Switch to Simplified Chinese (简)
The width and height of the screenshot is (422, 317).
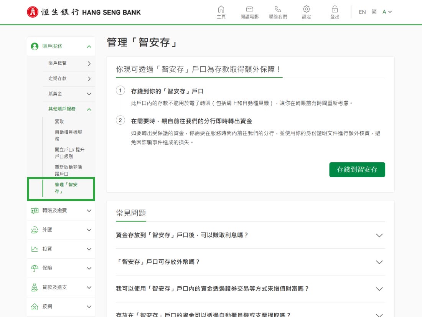pyautogui.click(x=374, y=12)
